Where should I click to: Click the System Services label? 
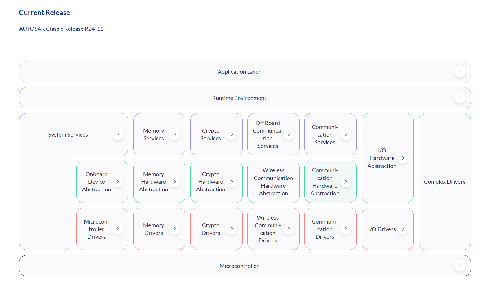68,135
